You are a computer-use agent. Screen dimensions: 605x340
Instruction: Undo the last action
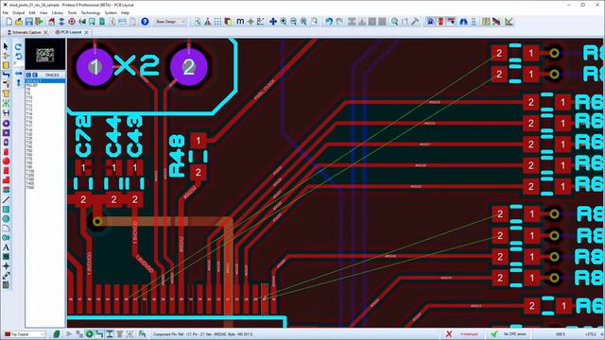[x=329, y=22]
